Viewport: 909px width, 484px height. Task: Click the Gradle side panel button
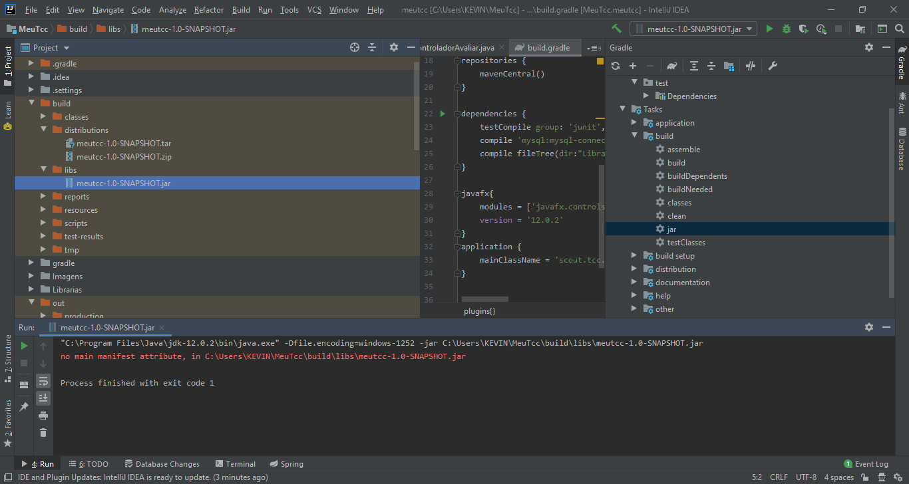click(902, 62)
